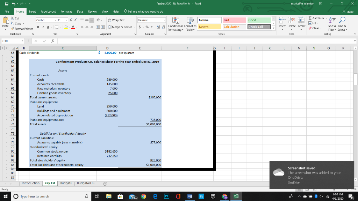Click the Insert Function fx icon
Viewport: 358px width, 201px height.
tap(52, 41)
